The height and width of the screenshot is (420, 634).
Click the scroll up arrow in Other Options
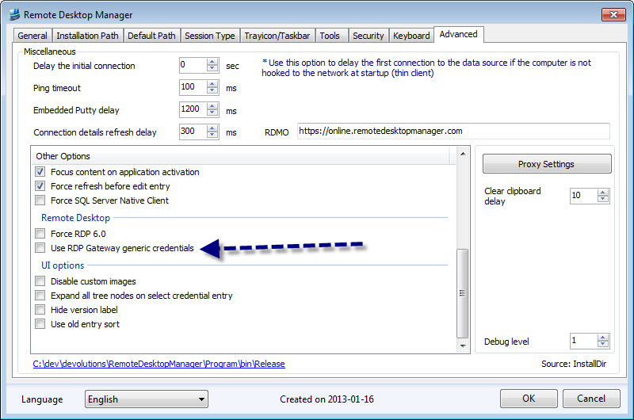463,154
